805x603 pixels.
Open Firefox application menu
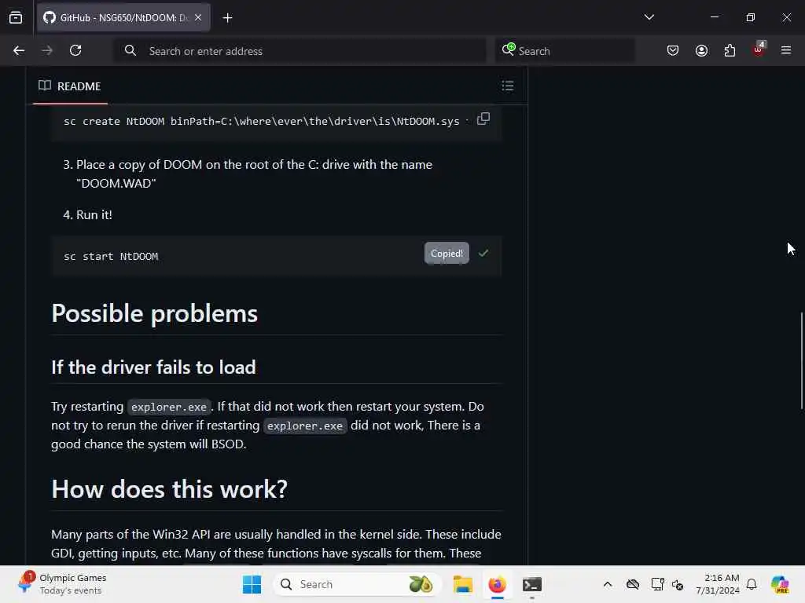point(786,50)
